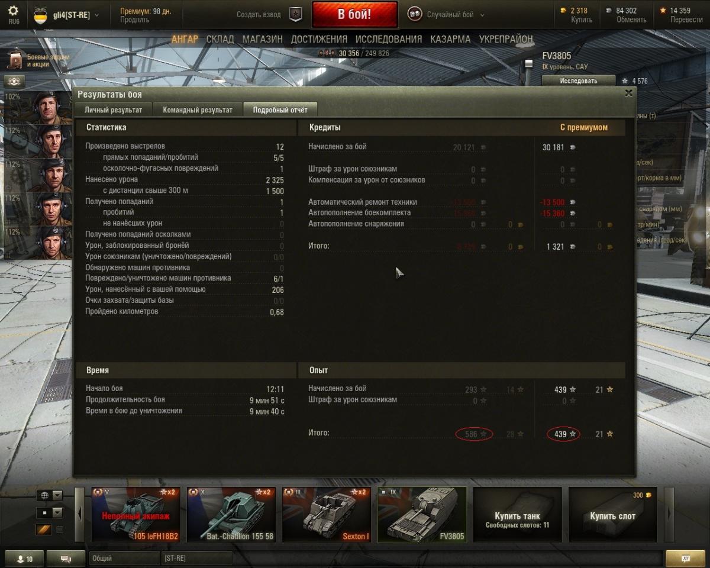
Task: Open the [ST-RE] clan chat tab
Action: click(x=196, y=559)
